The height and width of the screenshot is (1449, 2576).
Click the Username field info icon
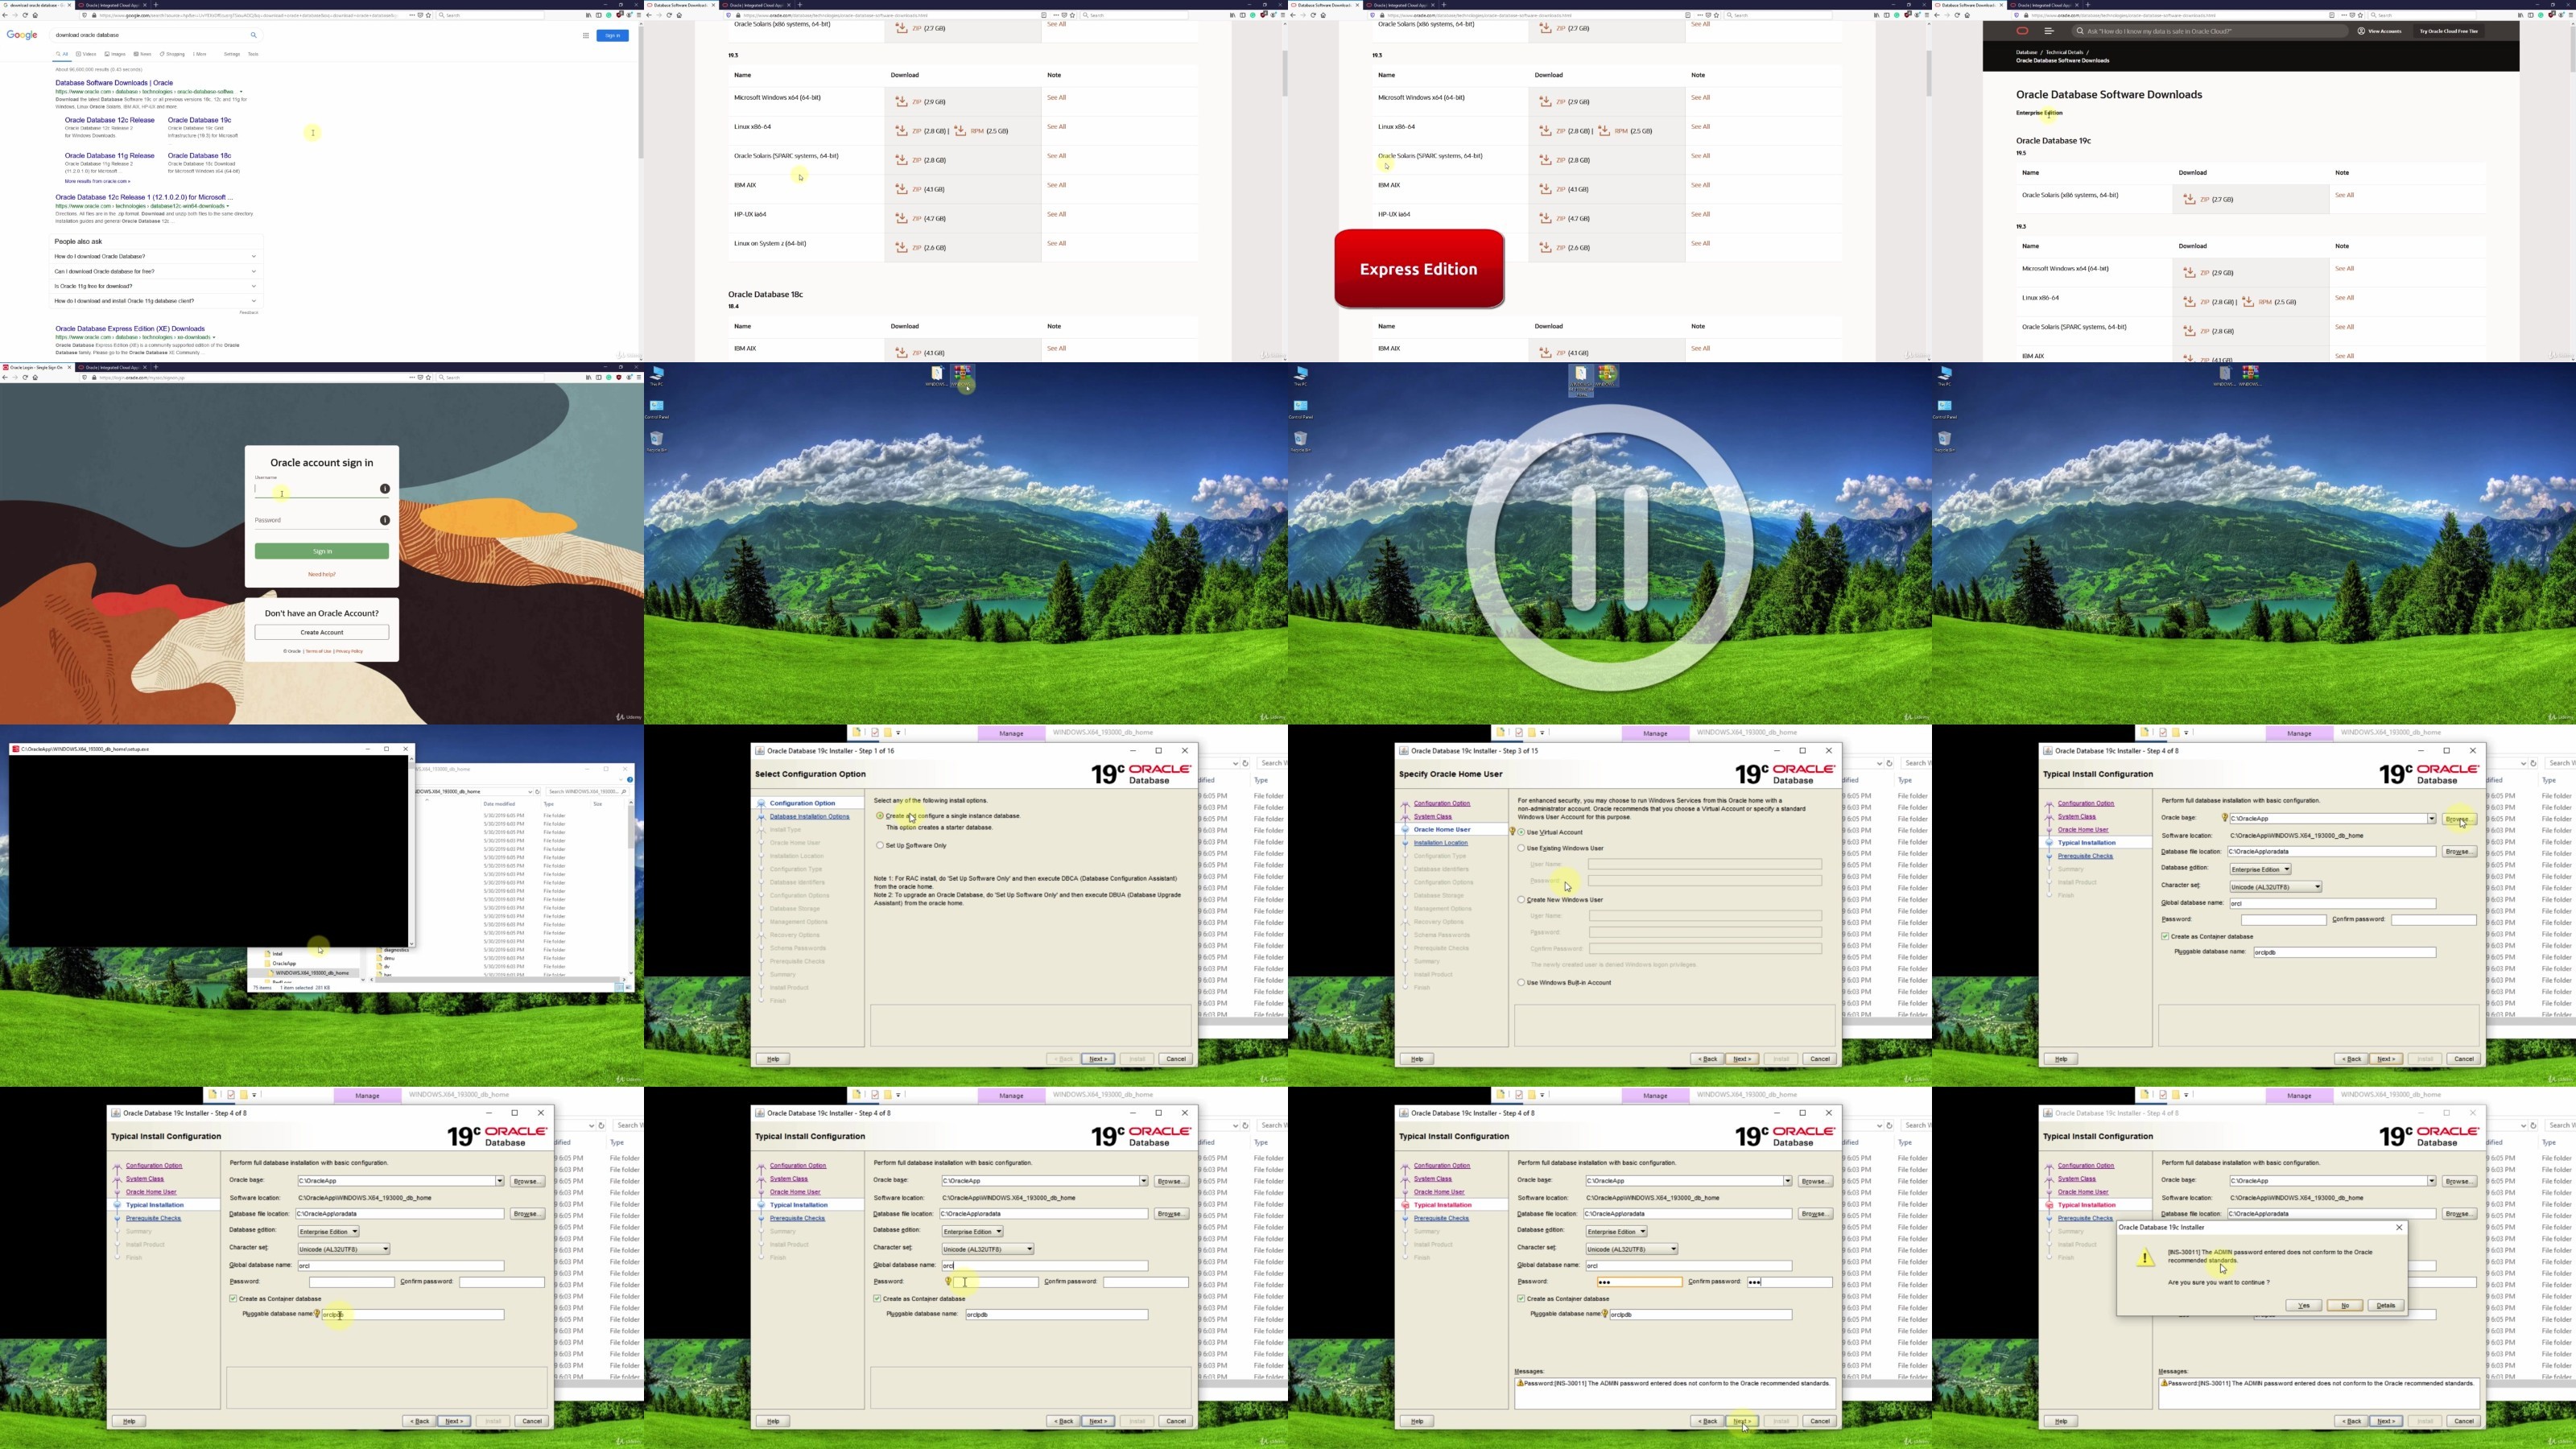[385, 489]
